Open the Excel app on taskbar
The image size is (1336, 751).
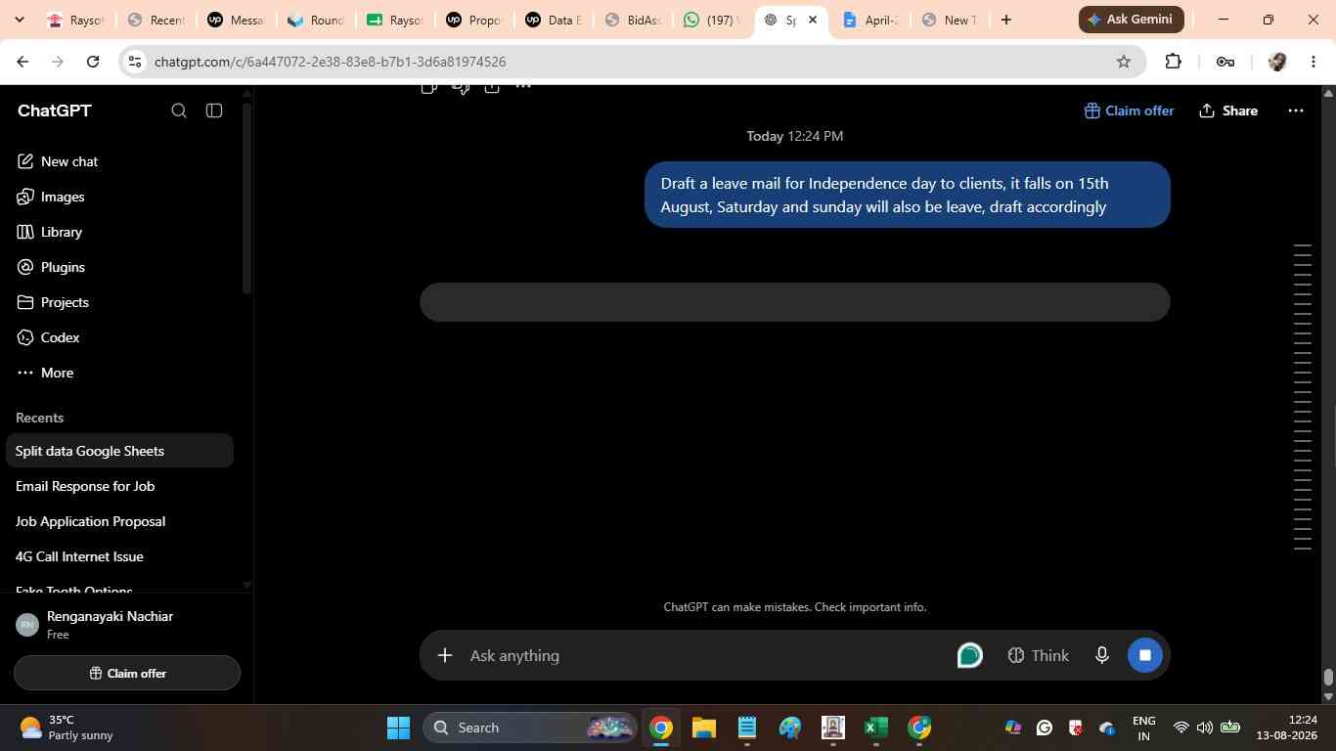(875, 728)
